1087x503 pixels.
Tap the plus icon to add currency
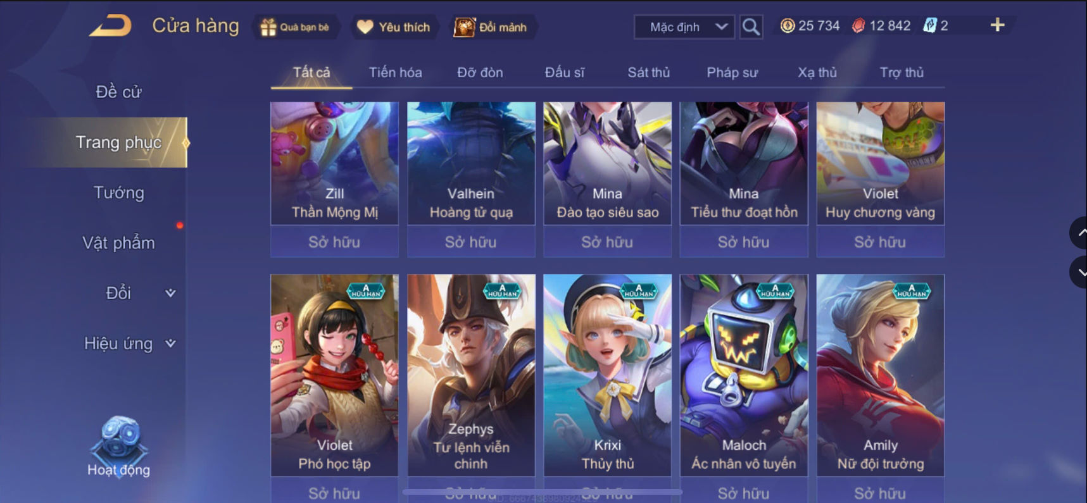[x=997, y=25]
